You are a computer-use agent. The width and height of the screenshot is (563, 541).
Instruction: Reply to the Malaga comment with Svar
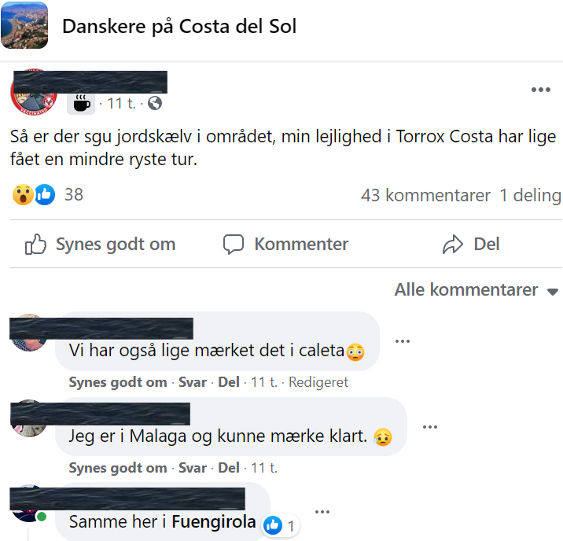pos(193,468)
